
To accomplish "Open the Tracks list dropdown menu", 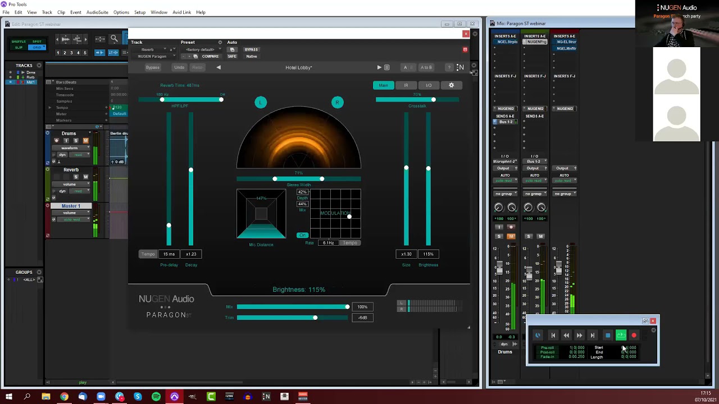I will coord(39,66).
